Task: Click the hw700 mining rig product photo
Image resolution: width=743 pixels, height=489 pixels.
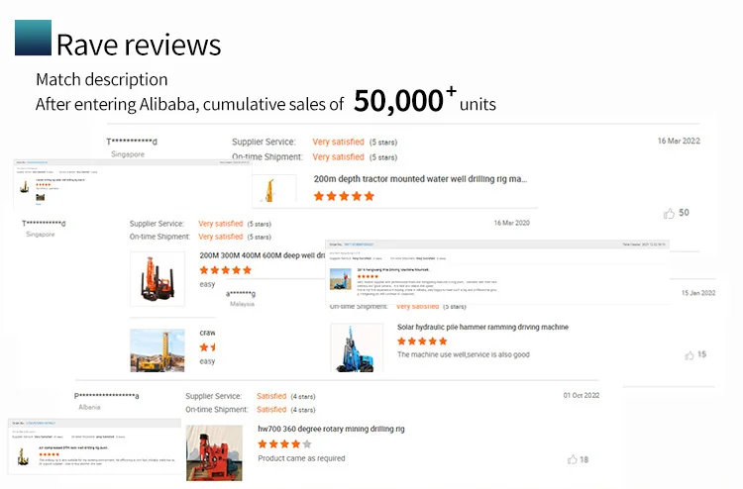Action: point(214,452)
